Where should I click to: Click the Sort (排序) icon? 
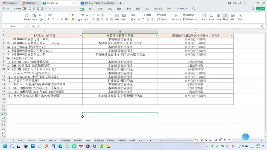[218, 15]
